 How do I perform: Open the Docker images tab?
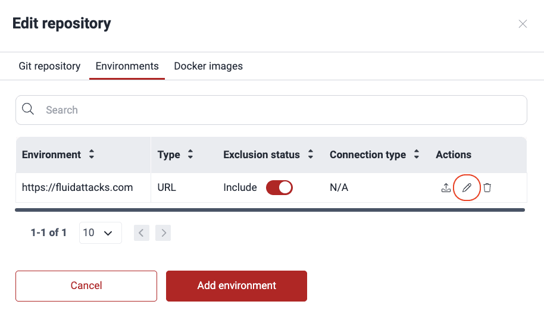[x=208, y=66]
